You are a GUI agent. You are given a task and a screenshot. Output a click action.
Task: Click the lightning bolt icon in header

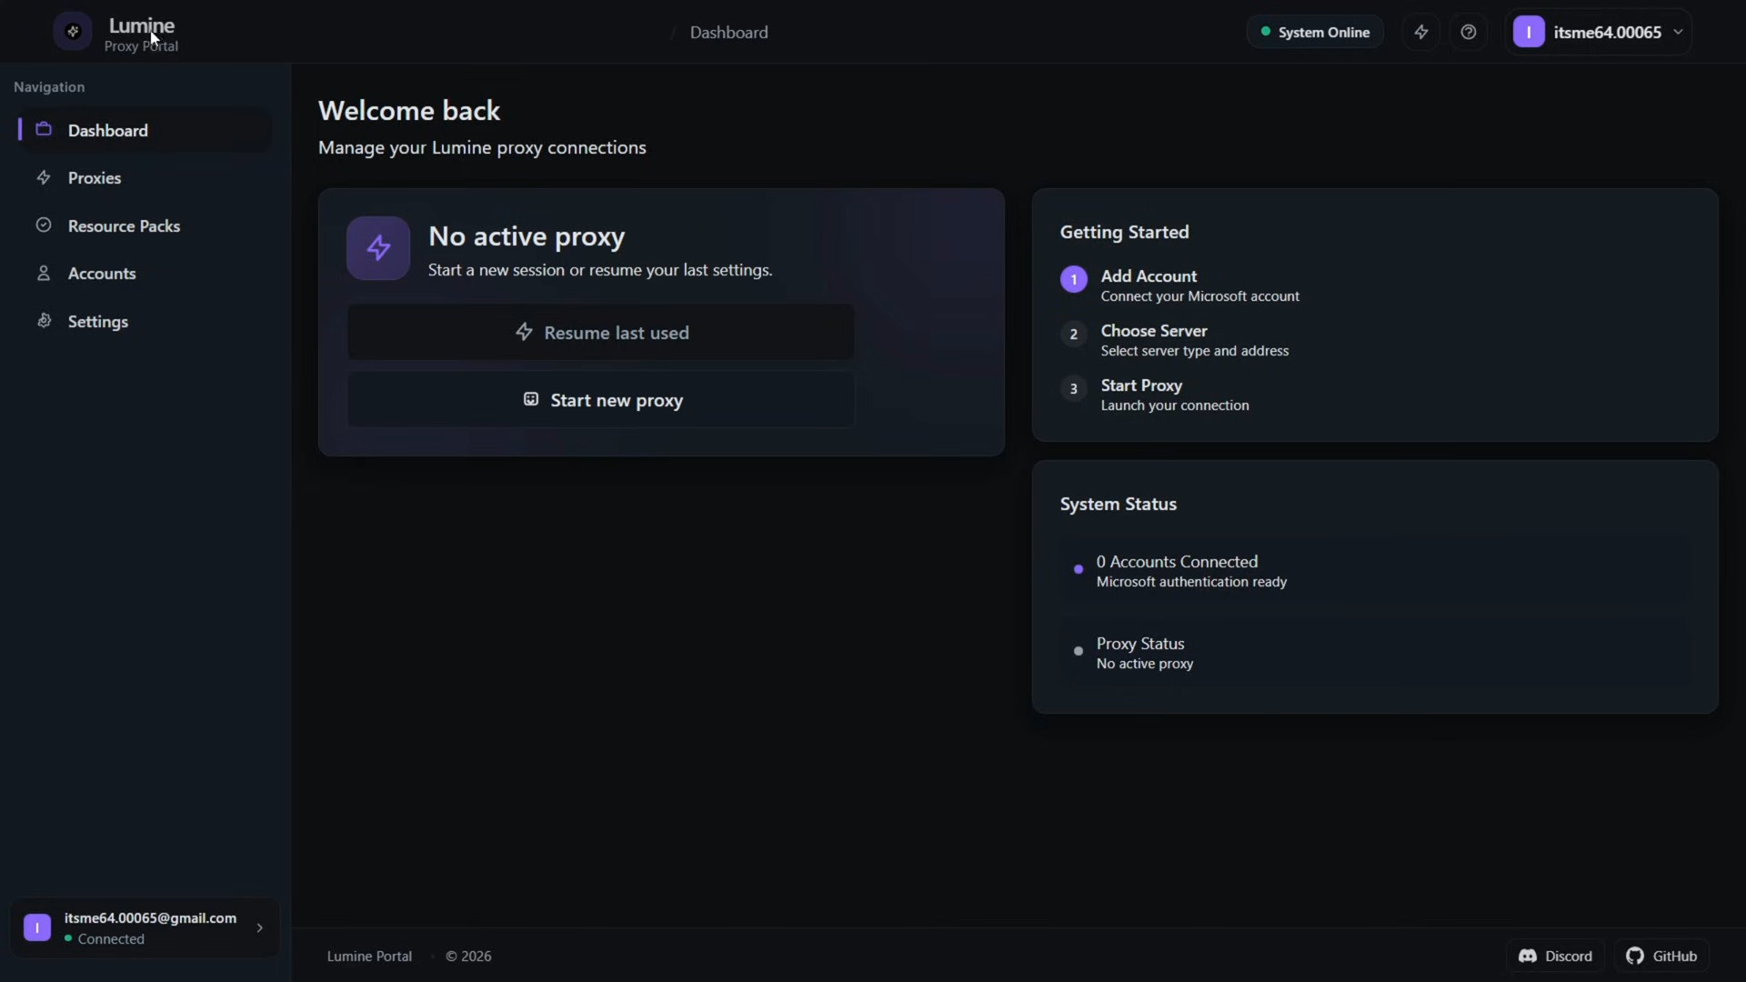coord(1420,32)
